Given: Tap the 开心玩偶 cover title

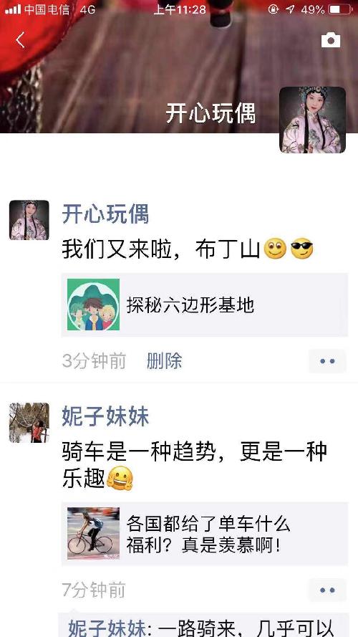Looking at the screenshot, I should coord(211,113).
